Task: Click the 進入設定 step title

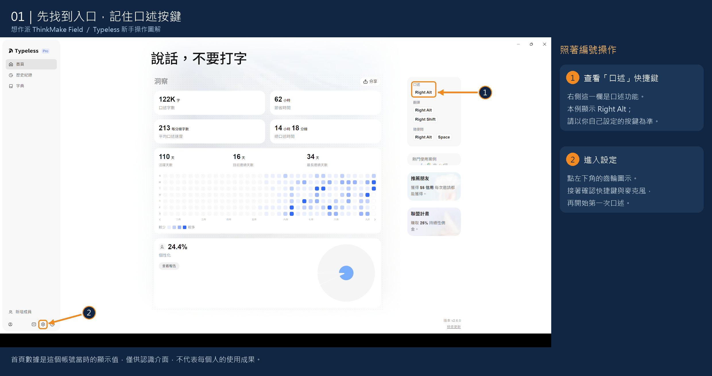Action: (x=600, y=160)
